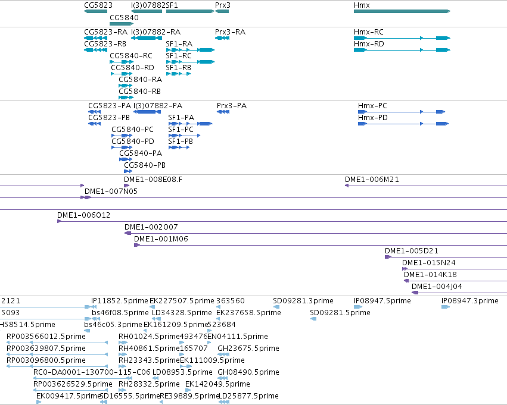
Task: Click the l(3)07882-RA transcript glyph
Action: [x=147, y=38]
